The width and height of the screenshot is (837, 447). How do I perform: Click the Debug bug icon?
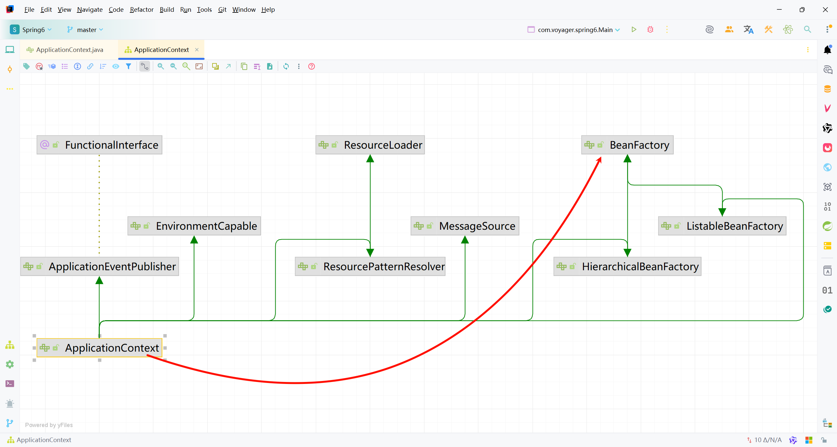650,29
